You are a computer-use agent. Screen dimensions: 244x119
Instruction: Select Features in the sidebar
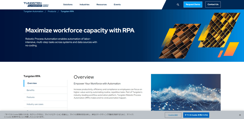pos(45,97)
